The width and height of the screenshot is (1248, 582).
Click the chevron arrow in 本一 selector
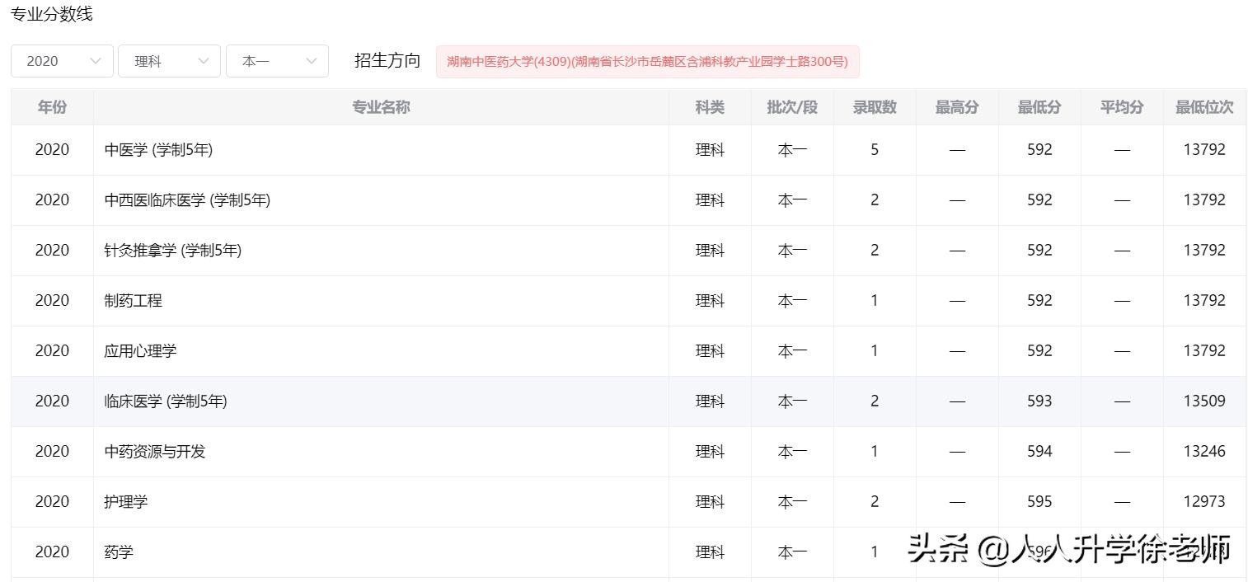(x=312, y=61)
